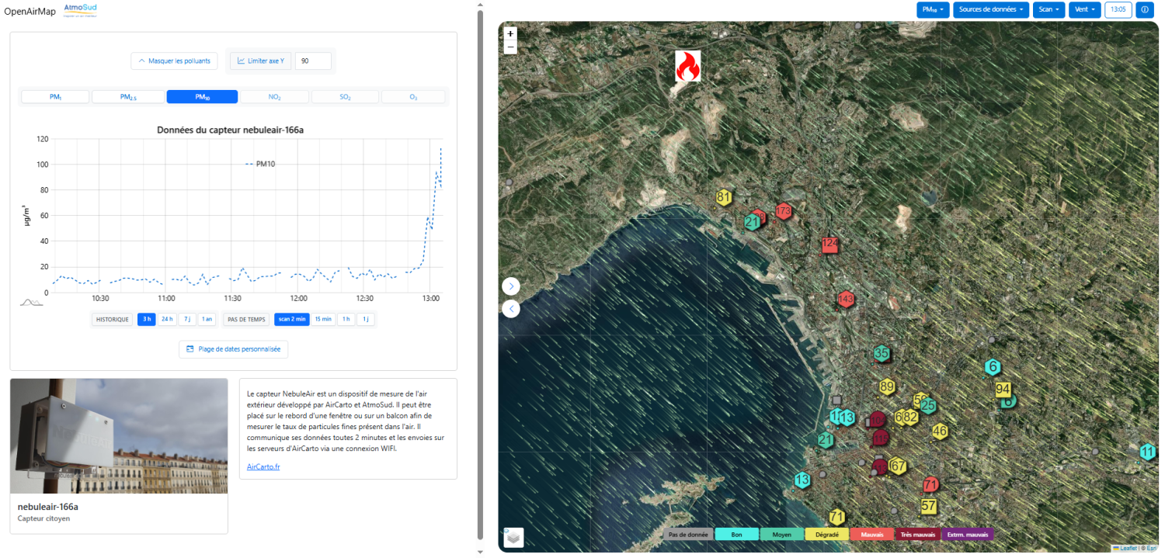The image size is (1165, 558).
Task: Select the square station marker showing 124
Action: [x=830, y=244]
